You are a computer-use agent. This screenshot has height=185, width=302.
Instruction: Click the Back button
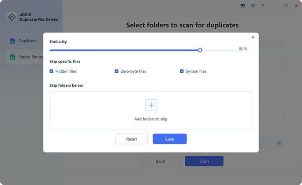point(160,161)
